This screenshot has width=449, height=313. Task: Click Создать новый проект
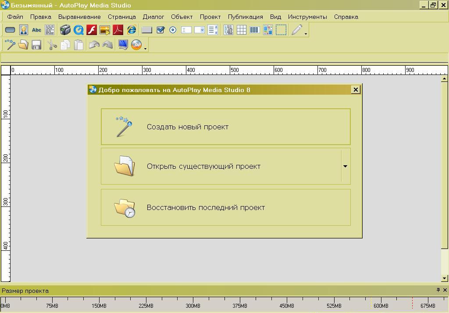pyautogui.click(x=226, y=127)
